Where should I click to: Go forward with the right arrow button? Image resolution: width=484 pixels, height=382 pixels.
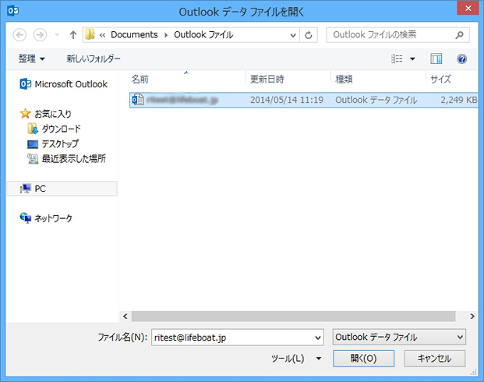[x=40, y=34]
